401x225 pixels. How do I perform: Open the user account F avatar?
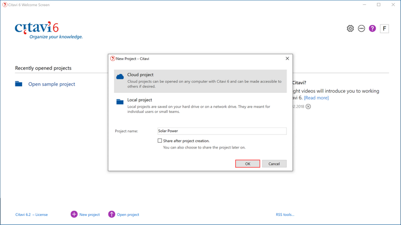point(384,28)
